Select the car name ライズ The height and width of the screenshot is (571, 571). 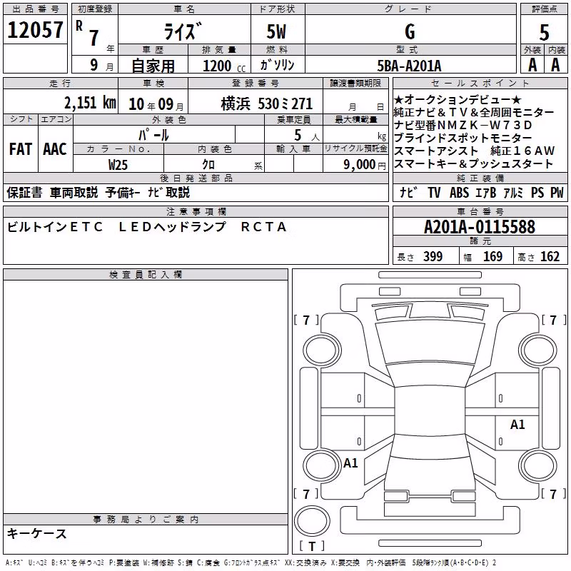coord(183,31)
